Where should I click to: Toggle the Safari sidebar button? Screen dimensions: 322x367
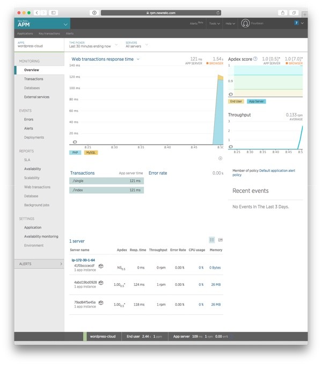53,13
